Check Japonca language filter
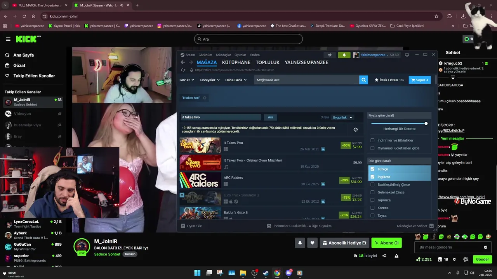 point(372,200)
